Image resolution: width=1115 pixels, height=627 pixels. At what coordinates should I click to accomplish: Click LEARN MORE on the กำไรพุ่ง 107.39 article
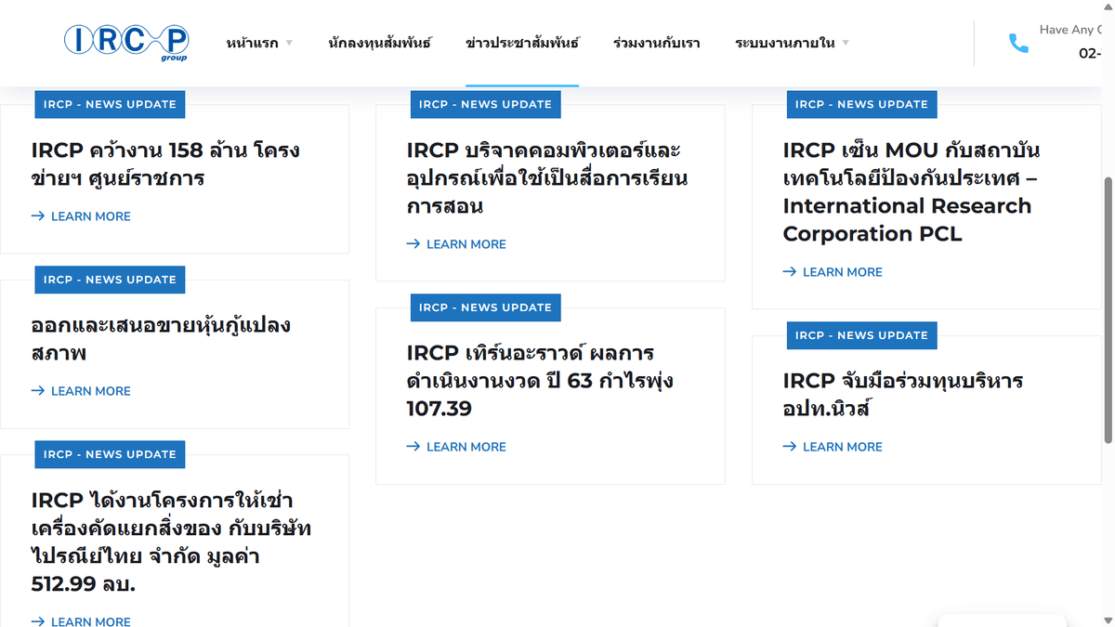click(x=465, y=447)
